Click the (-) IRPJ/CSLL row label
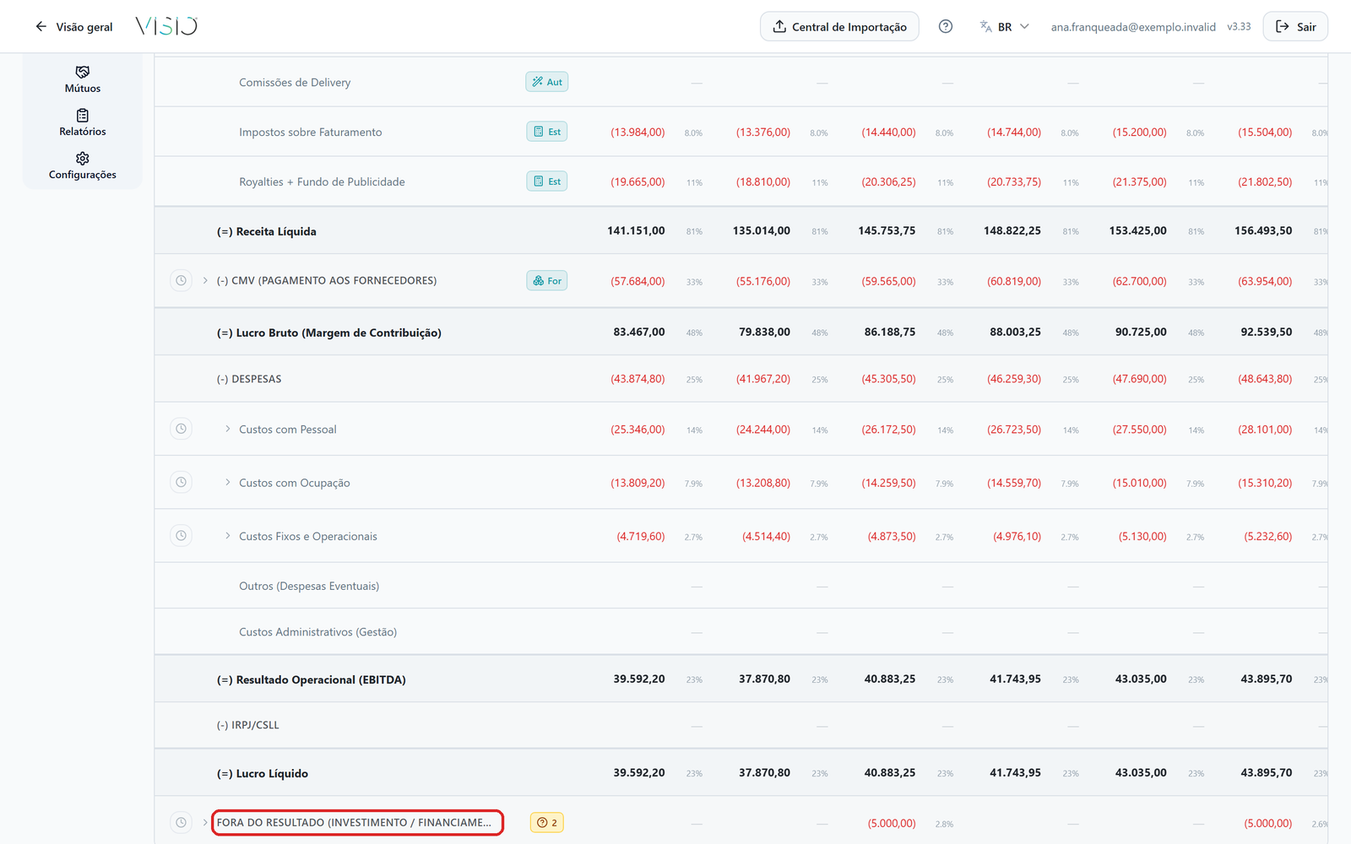 (x=247, y=725)
